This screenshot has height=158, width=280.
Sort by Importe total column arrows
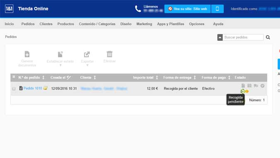(157, 77)
